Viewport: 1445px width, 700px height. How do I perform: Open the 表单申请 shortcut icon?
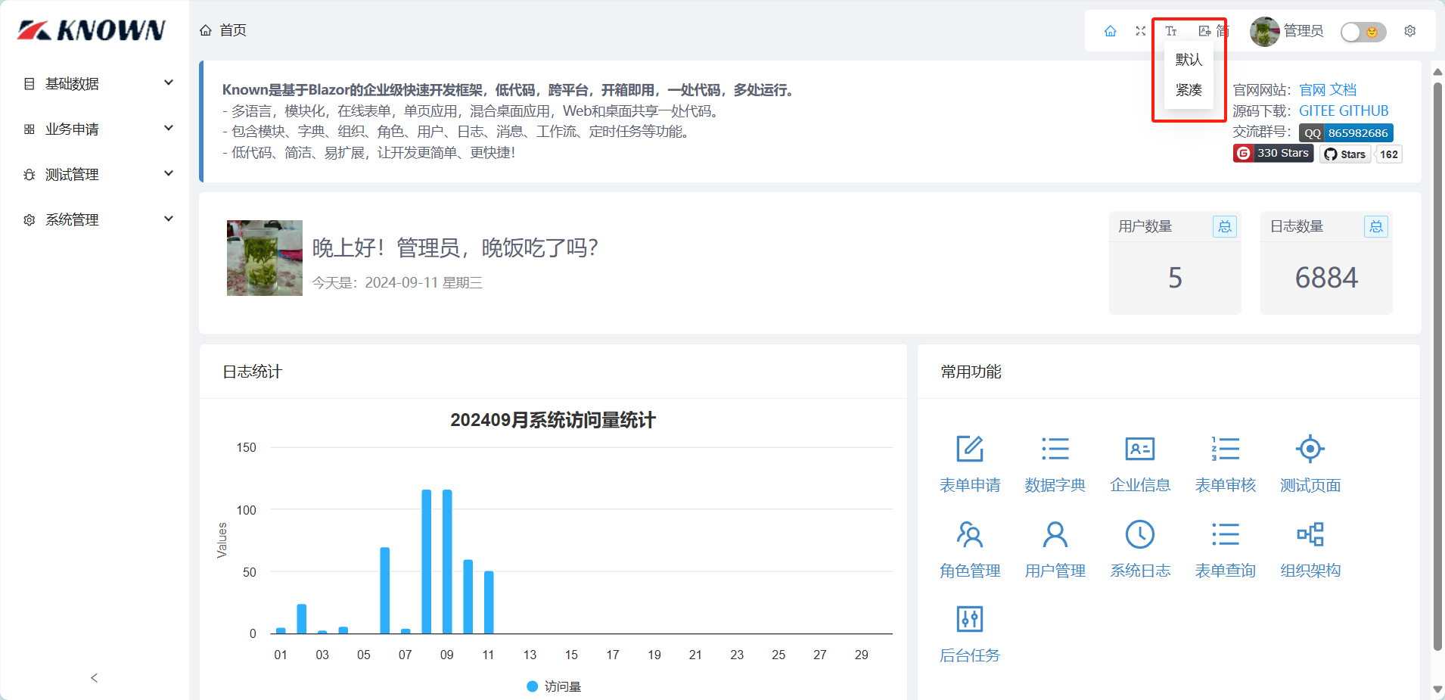(969, 449)
